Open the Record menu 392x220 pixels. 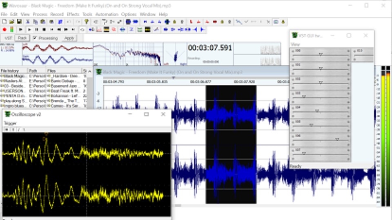(57, 14)
